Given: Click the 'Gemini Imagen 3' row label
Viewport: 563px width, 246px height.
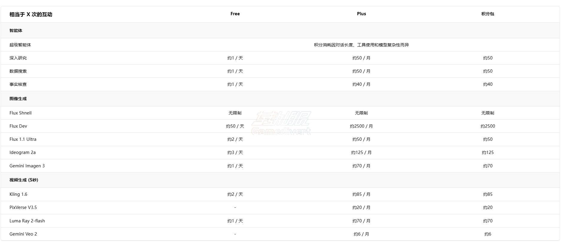Looking at the screenshot, I should (x=27, y=166).
